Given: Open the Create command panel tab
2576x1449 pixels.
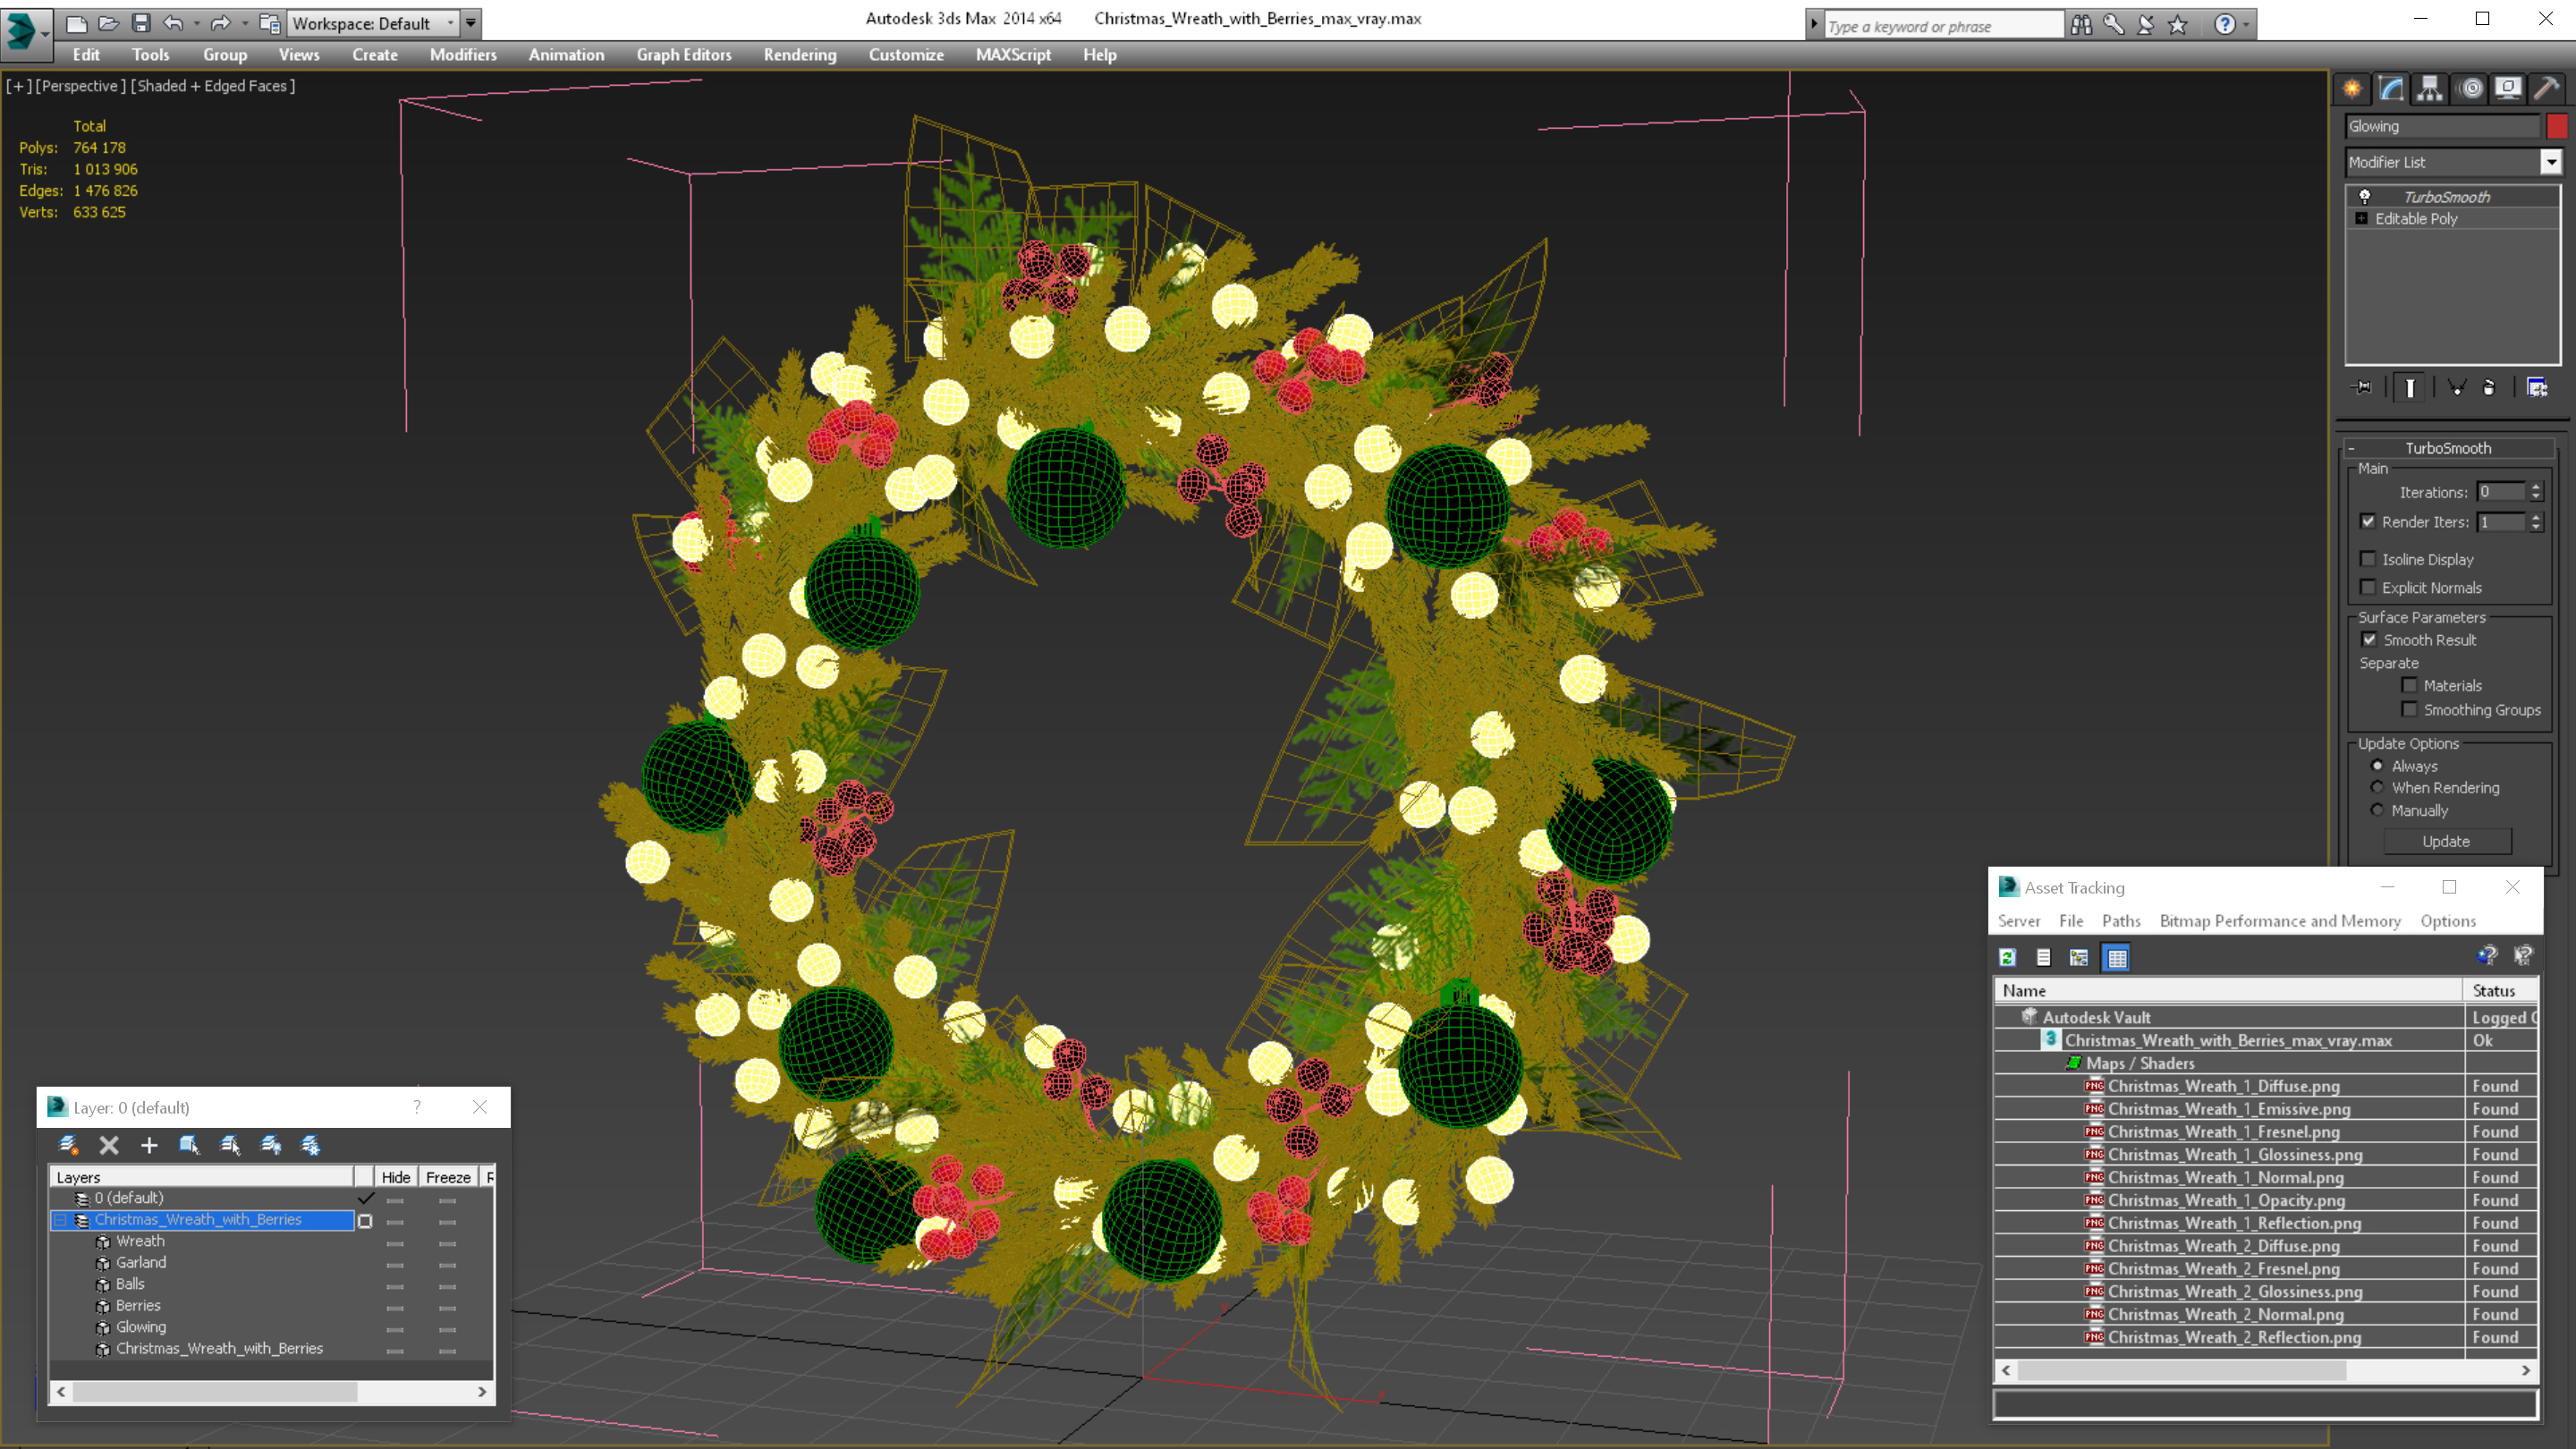Looking at the screenshot, I should pos(2352,89).
